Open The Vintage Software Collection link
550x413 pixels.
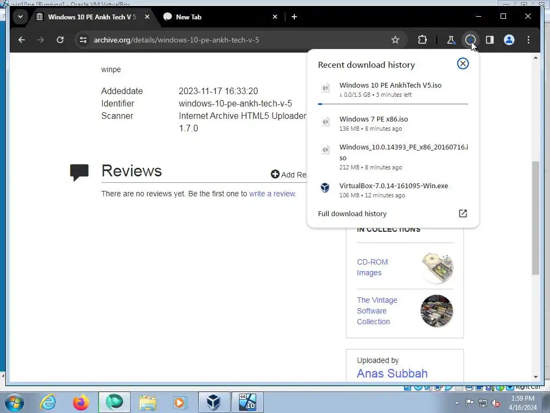click(x=377, y=311)
